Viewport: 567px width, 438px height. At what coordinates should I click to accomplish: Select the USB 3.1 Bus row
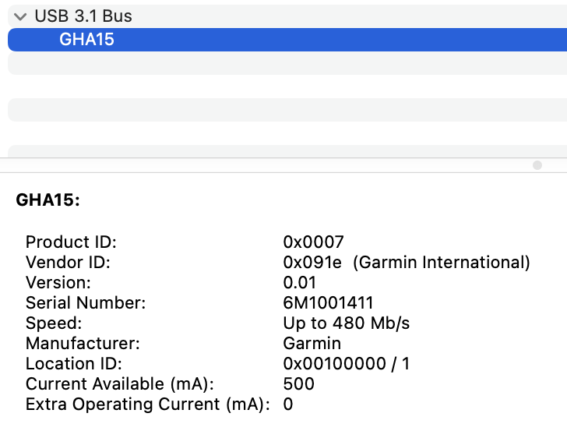pos(83,16)
